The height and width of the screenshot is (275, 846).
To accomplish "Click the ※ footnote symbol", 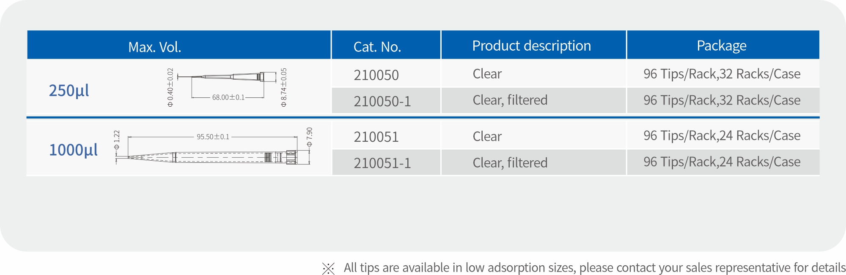I will coord(328,268).
